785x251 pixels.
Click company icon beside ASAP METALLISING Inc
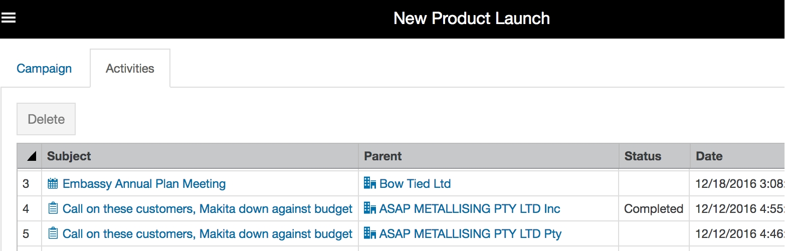click(x=370, y=208)
